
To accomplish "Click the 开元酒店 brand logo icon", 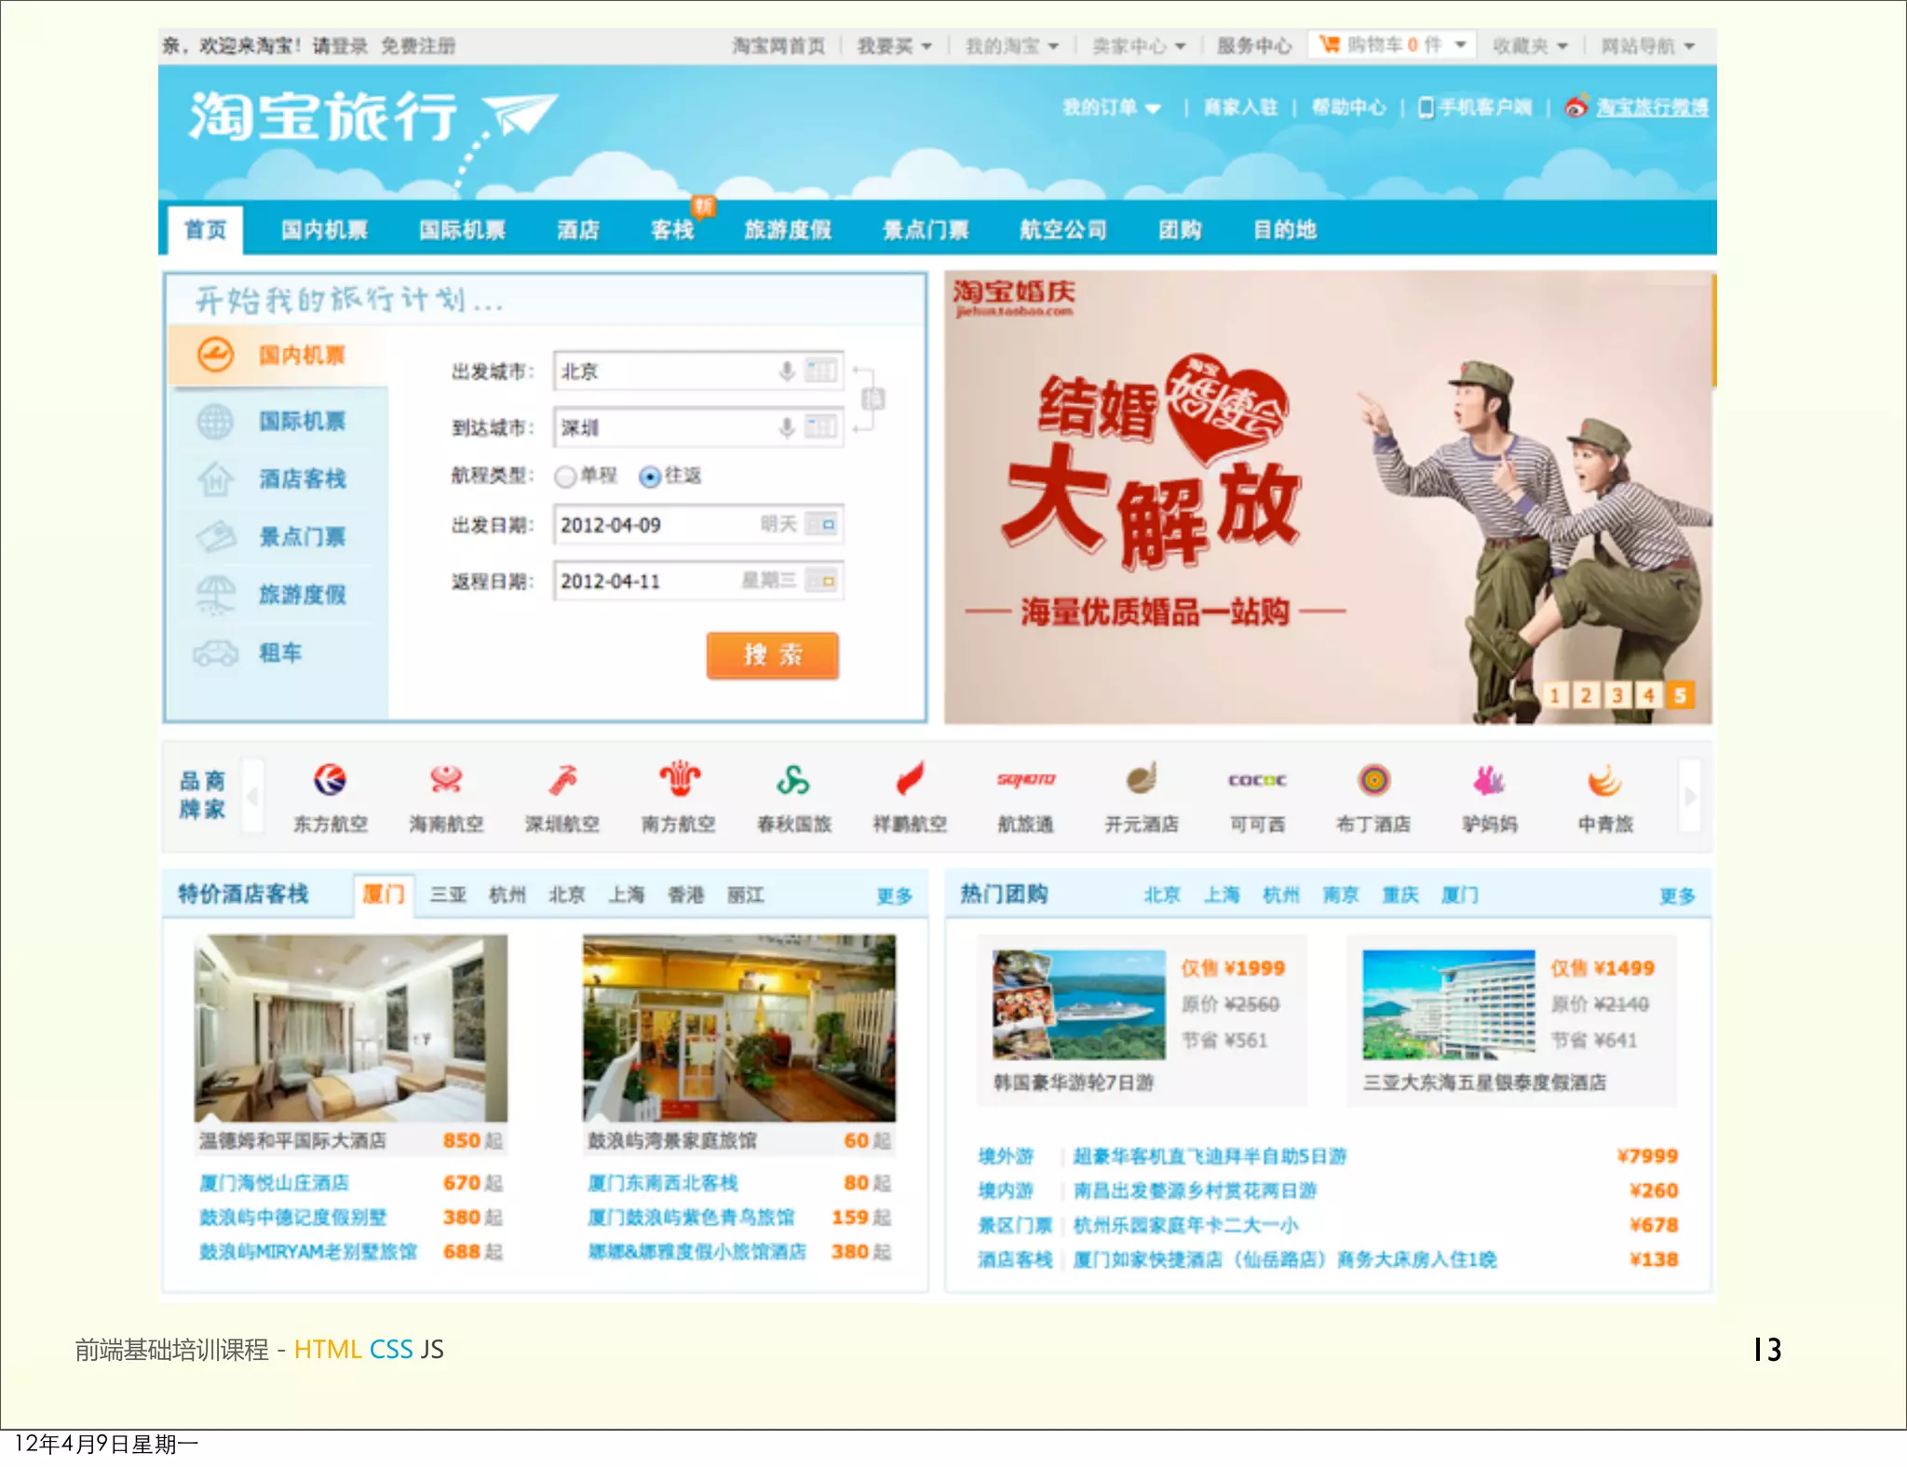I will coord(1142,779).
